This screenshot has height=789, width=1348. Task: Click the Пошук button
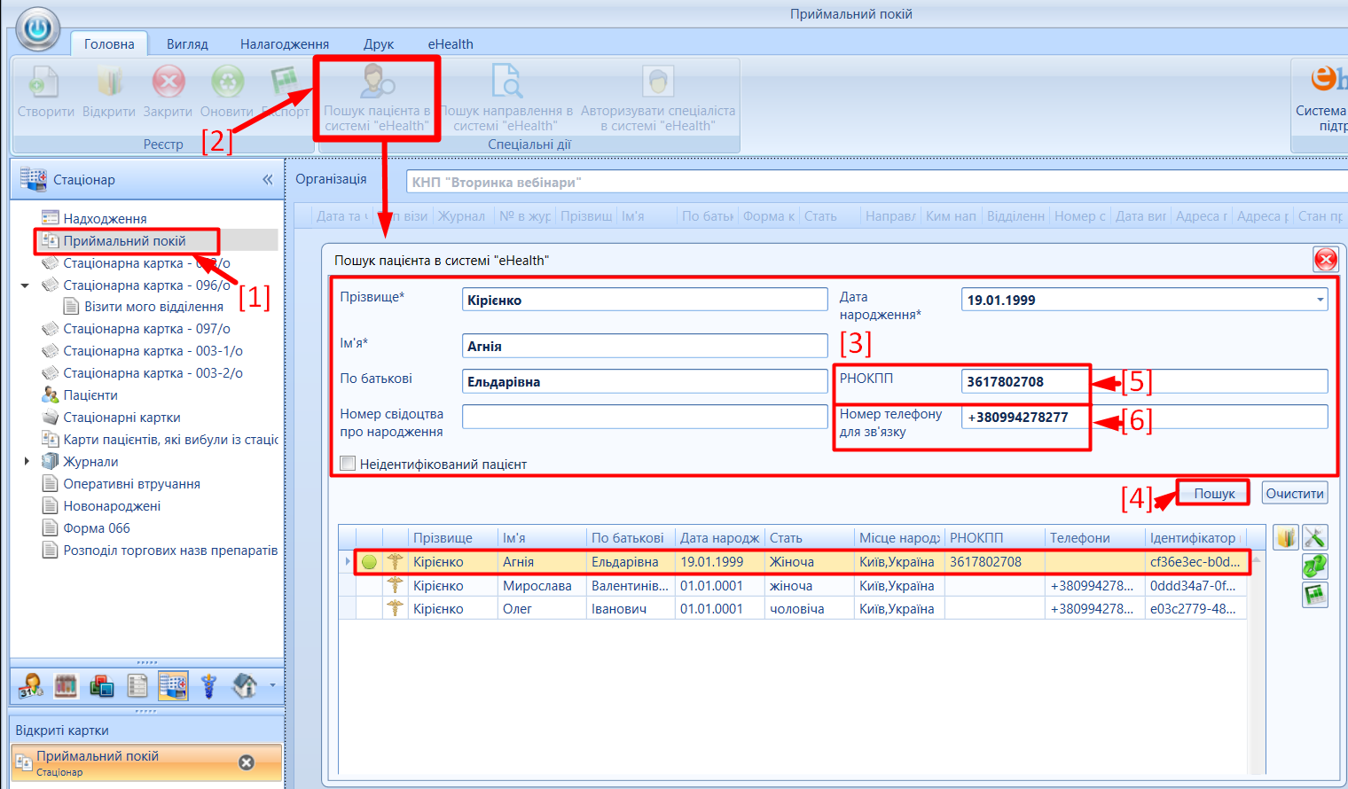tap(1214, 494)
